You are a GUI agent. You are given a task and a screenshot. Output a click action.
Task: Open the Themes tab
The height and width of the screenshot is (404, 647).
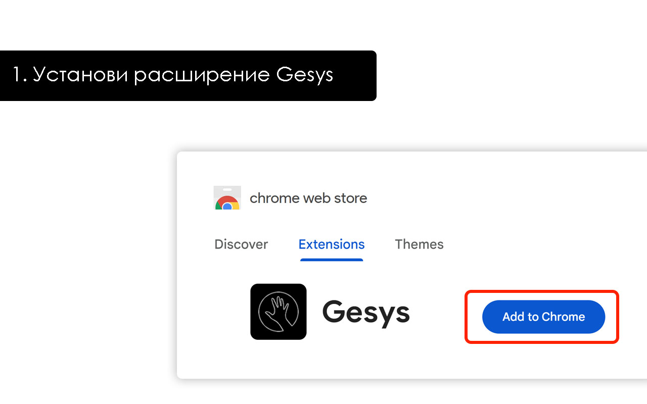[419, 244]
